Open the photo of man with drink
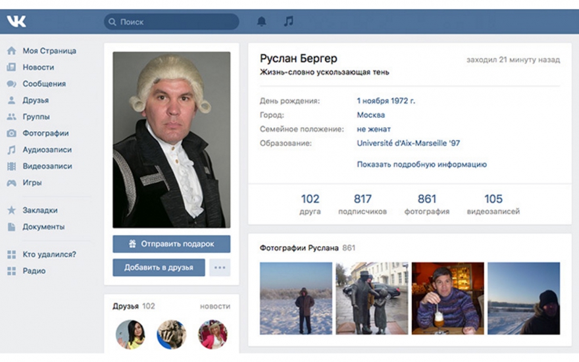The height and width of the screenshot is (362, 579). click(x=447, y=298)
